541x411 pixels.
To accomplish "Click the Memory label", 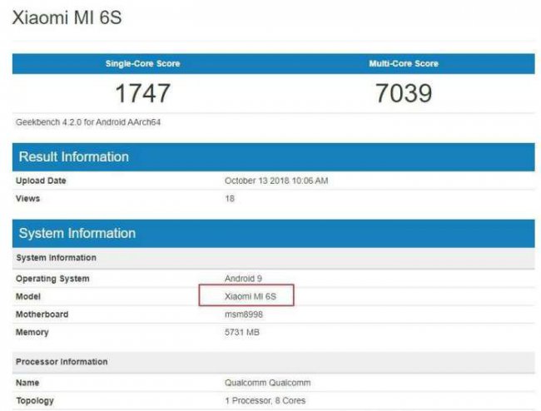I will 32,333.
